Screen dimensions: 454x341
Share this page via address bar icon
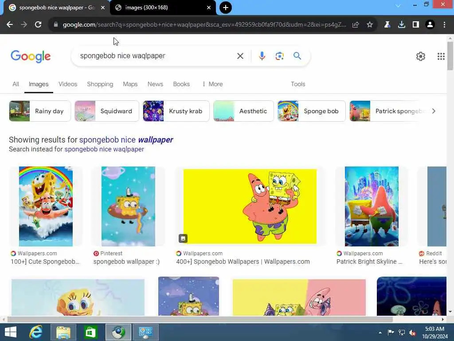(x=356, y=25)
